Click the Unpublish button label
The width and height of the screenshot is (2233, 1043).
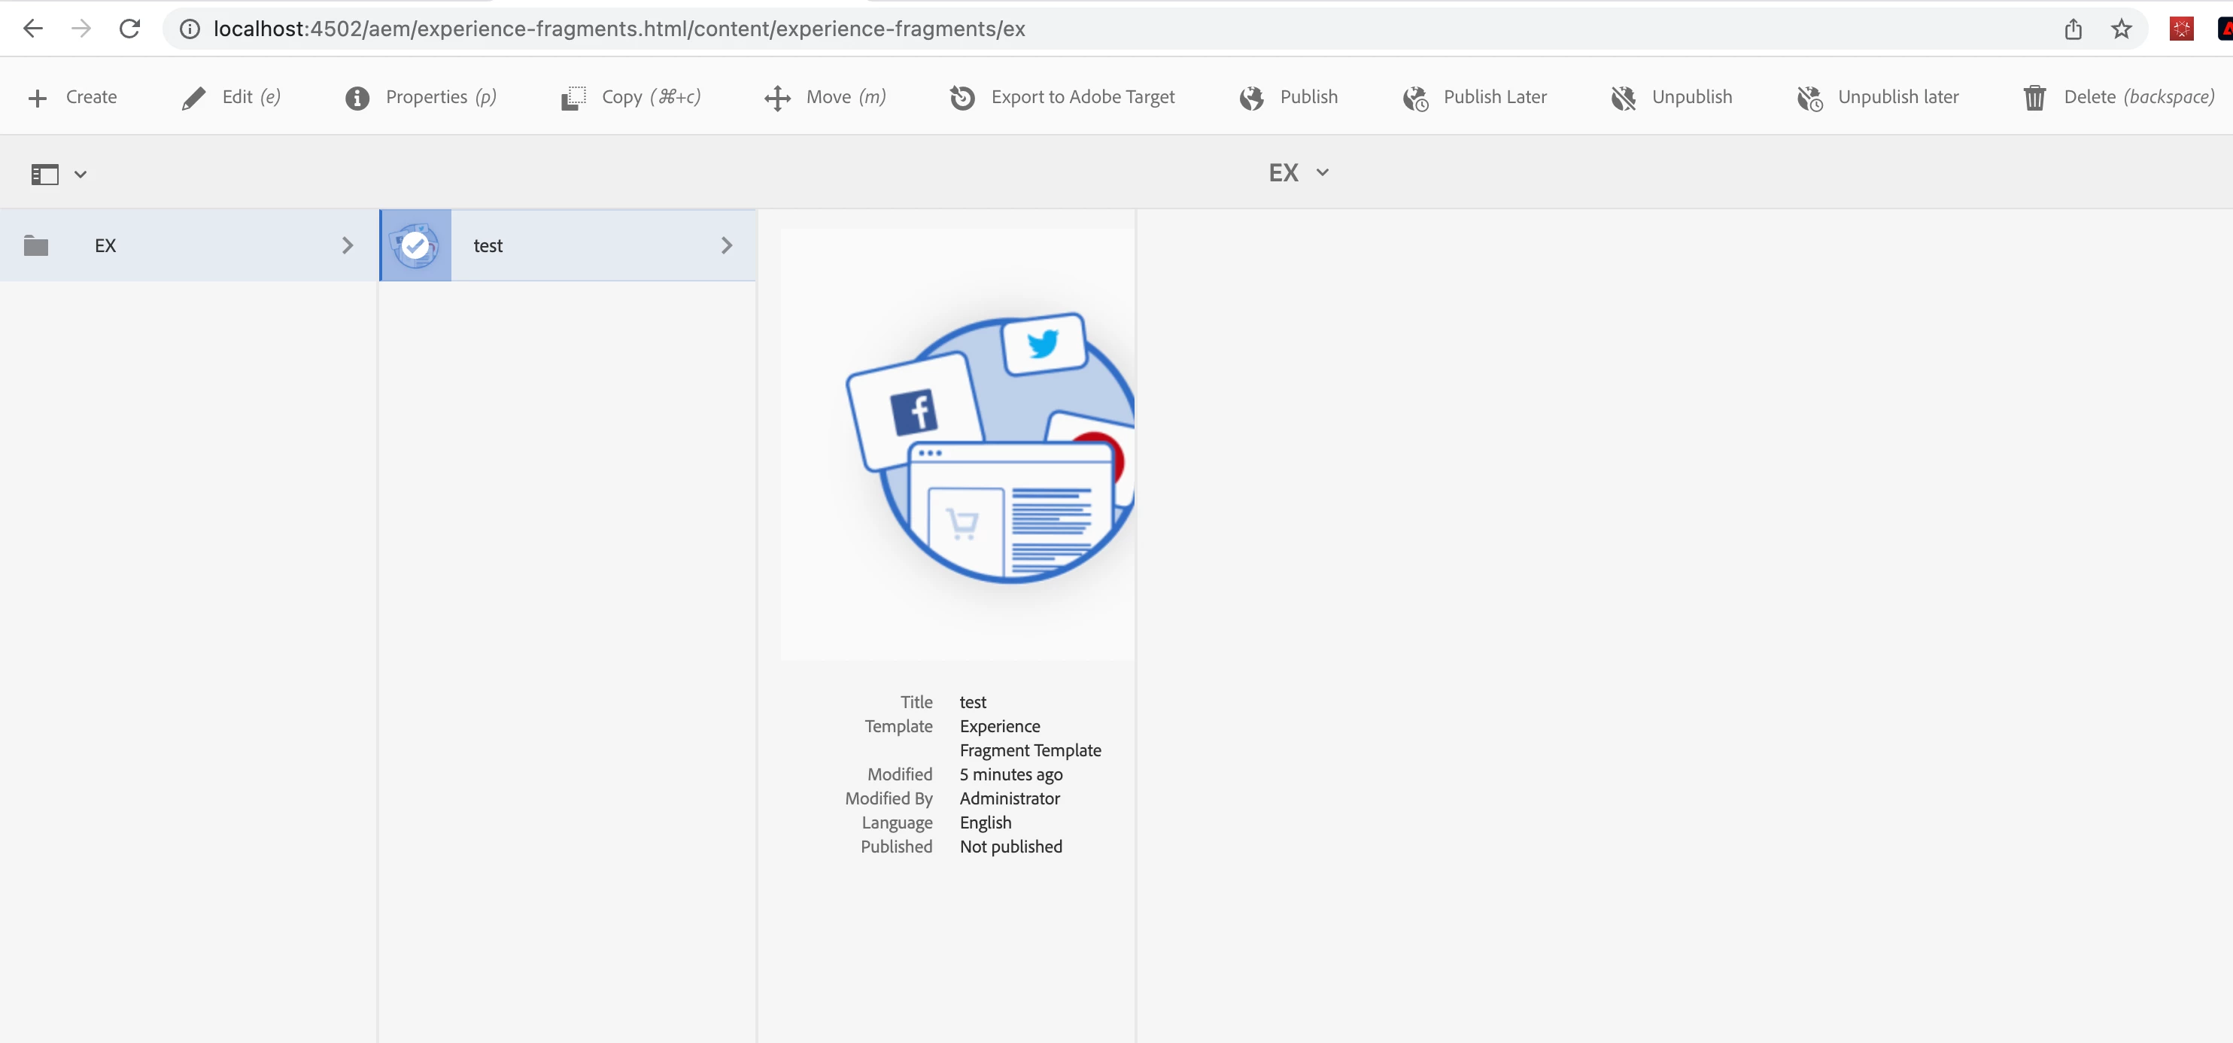tap(1691, 97)
